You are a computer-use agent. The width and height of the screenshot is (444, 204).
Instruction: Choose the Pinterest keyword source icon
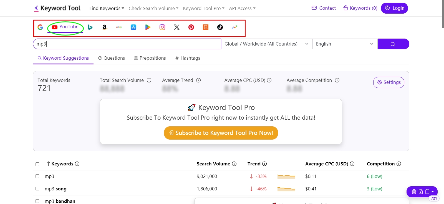tap(191, 27)
